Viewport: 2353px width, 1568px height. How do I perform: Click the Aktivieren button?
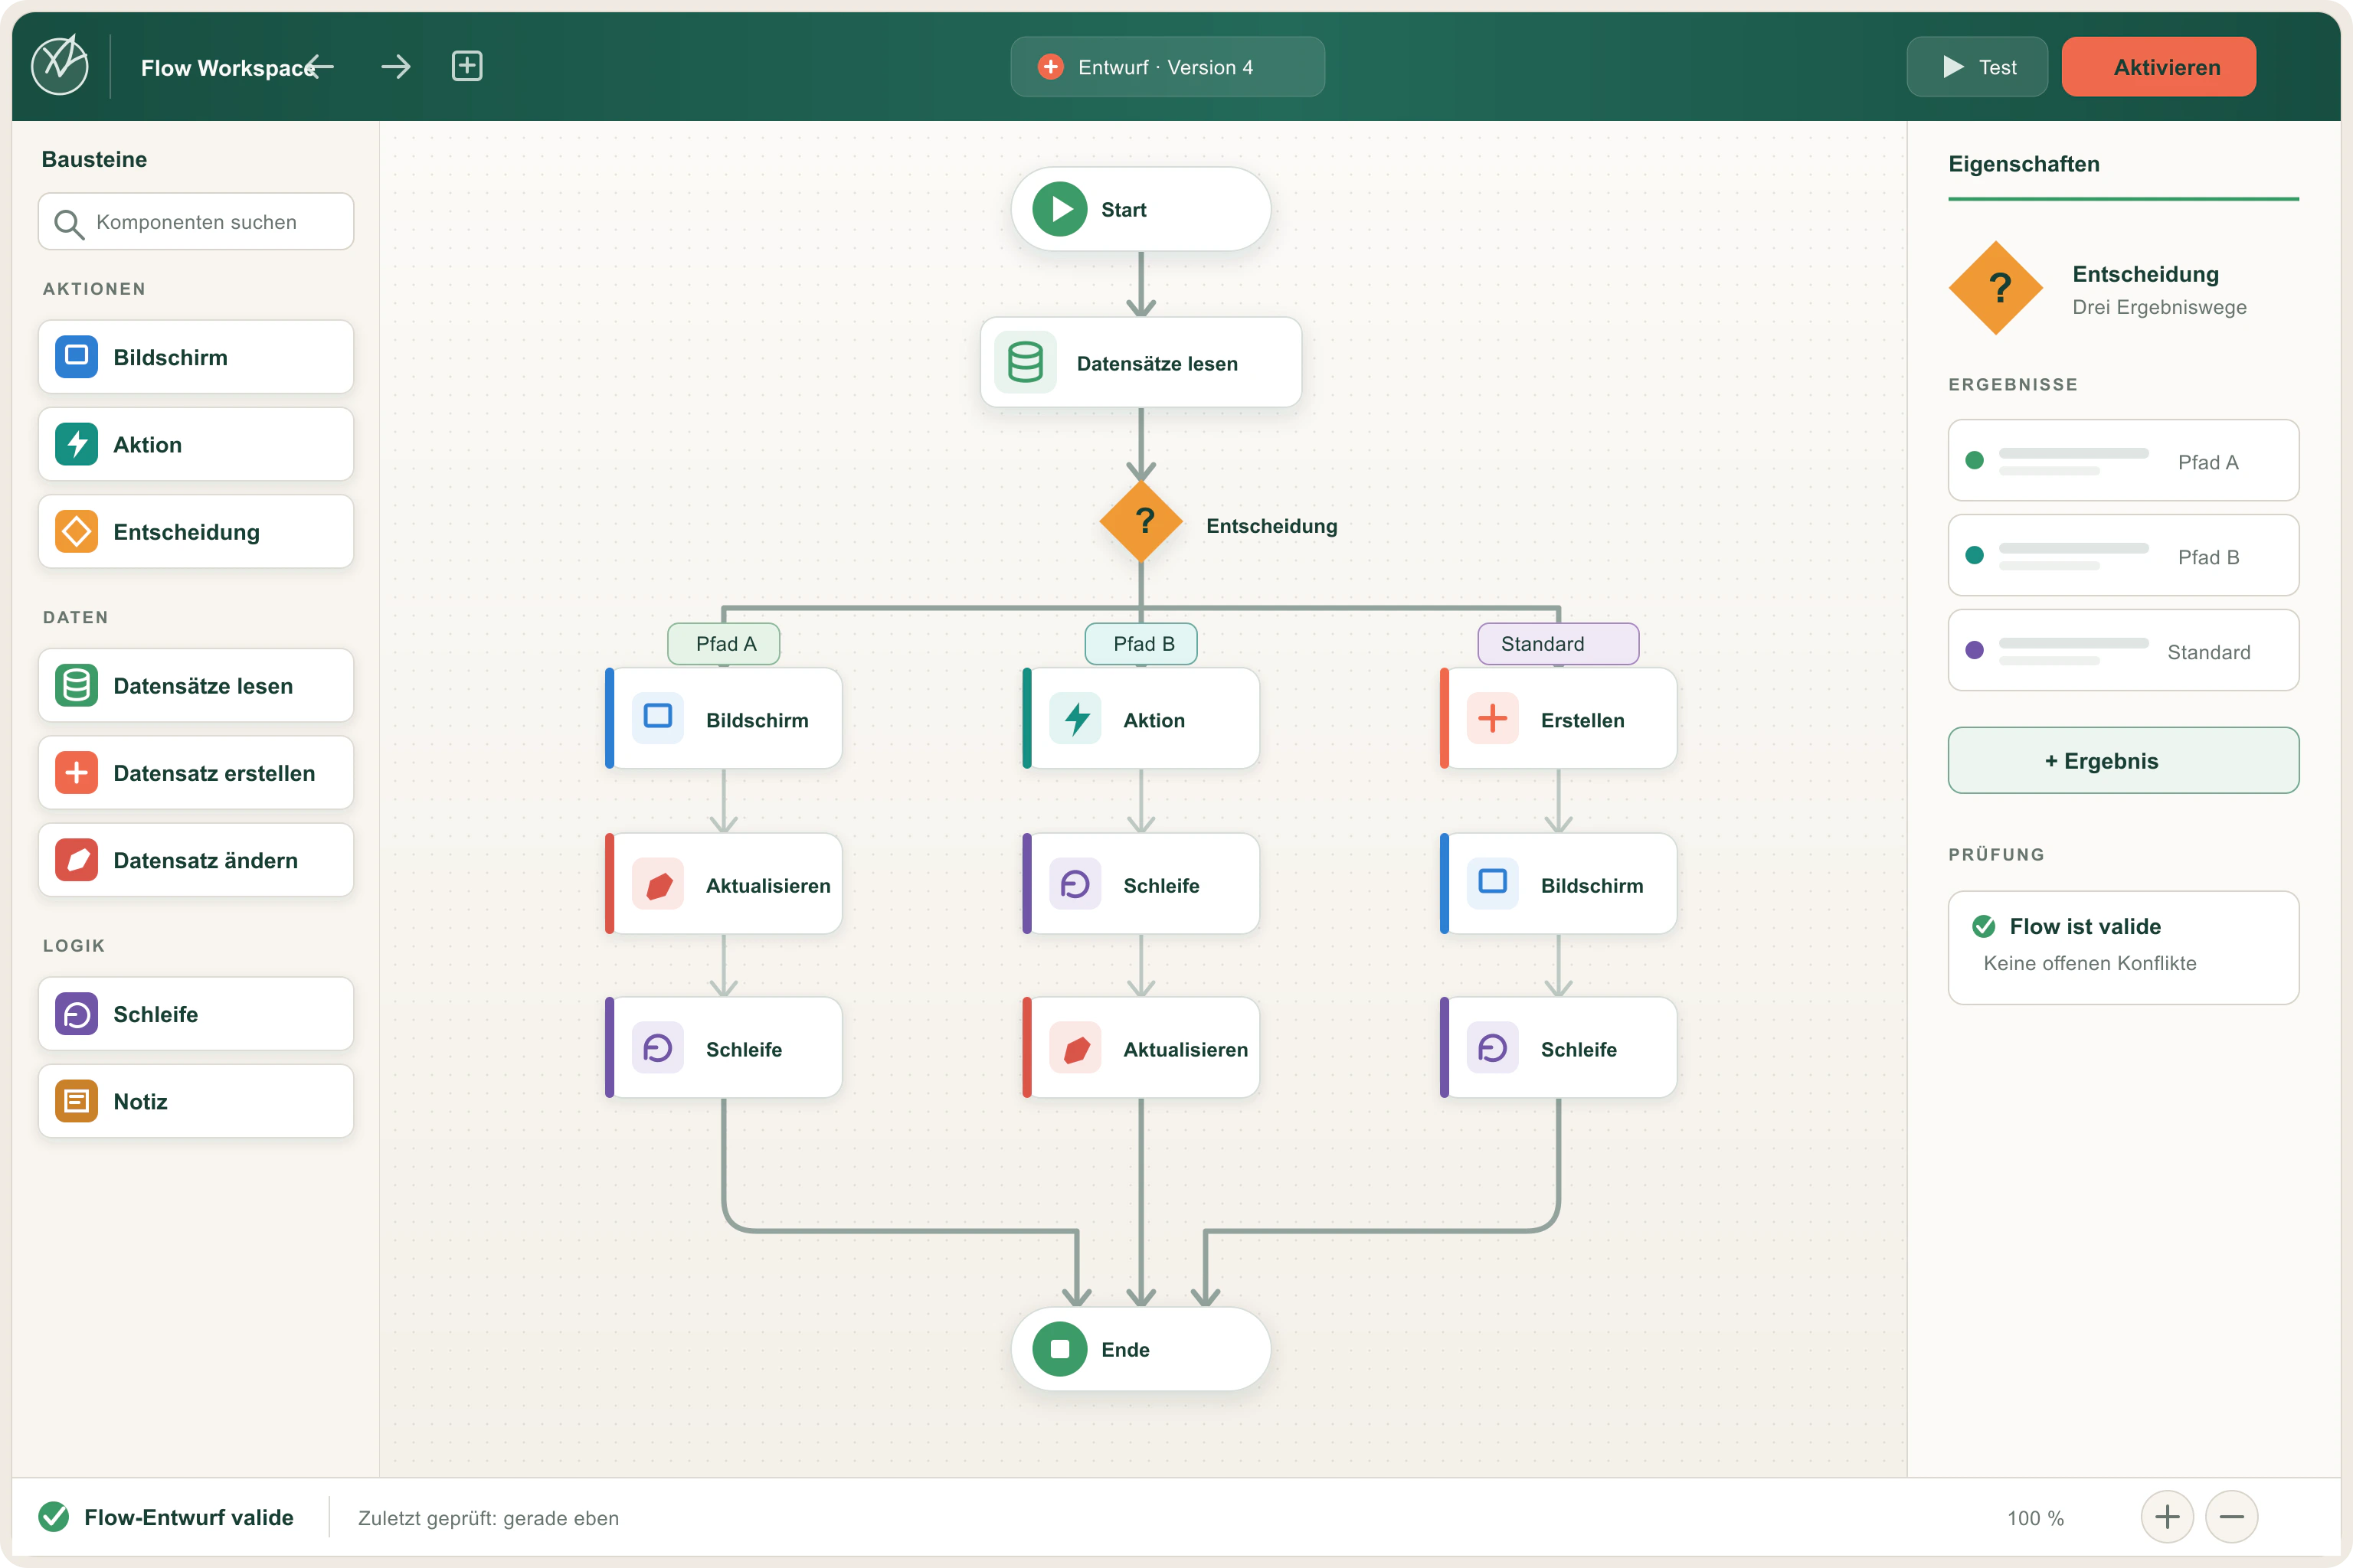click(x=2159, y=67)
